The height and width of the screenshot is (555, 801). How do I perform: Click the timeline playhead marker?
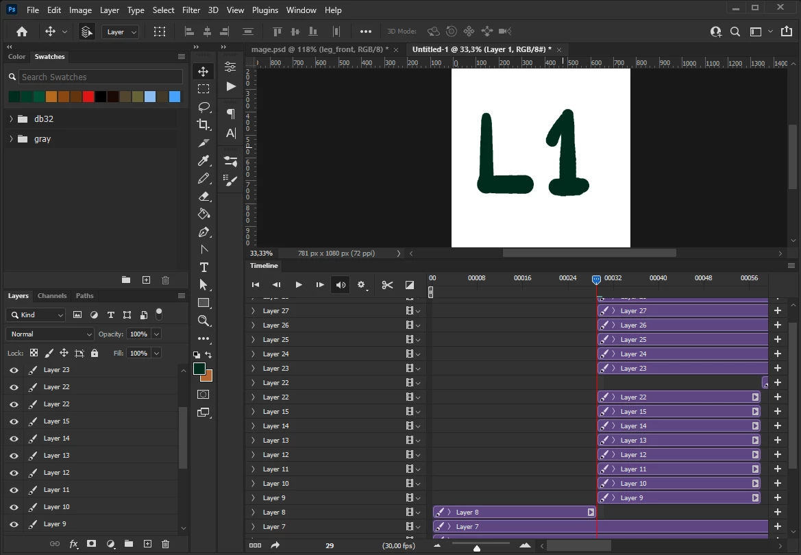(596, 279)
